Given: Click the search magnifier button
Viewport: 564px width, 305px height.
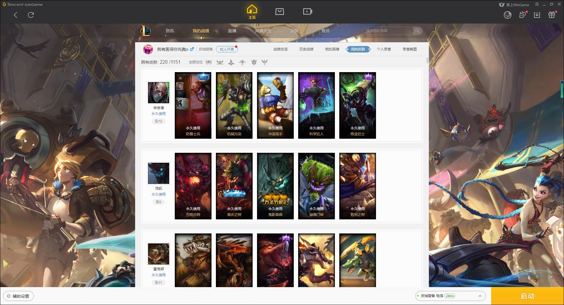Looking at the screenshot, I should tap(417, 31).
